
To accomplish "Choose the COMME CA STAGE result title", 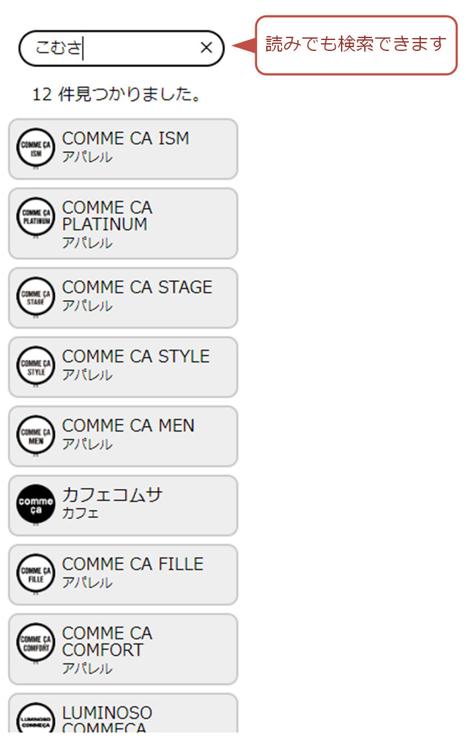I will [137, 287].
